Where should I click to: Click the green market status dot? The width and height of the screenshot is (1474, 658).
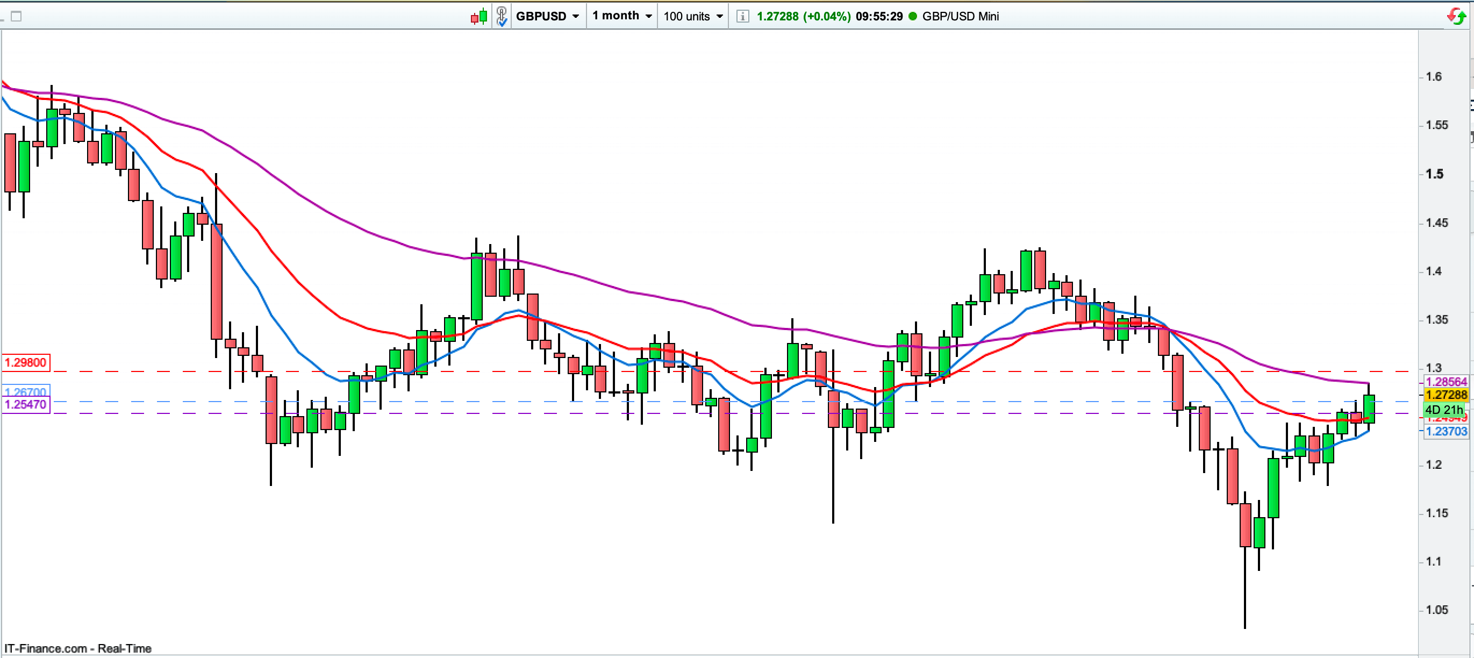point(913,16)
